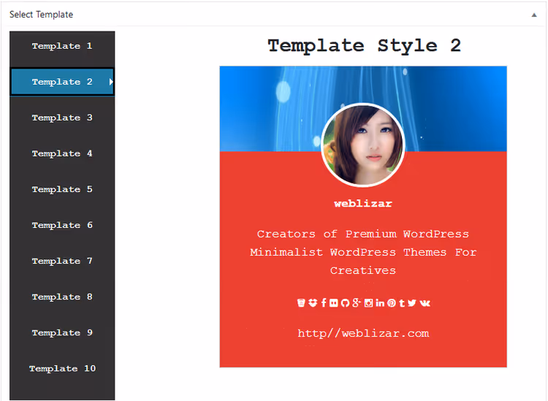
Task: Select Template 1 tab
Action: 62,46
